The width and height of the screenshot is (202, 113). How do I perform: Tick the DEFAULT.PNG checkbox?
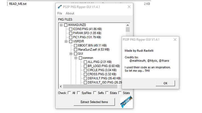85,78
